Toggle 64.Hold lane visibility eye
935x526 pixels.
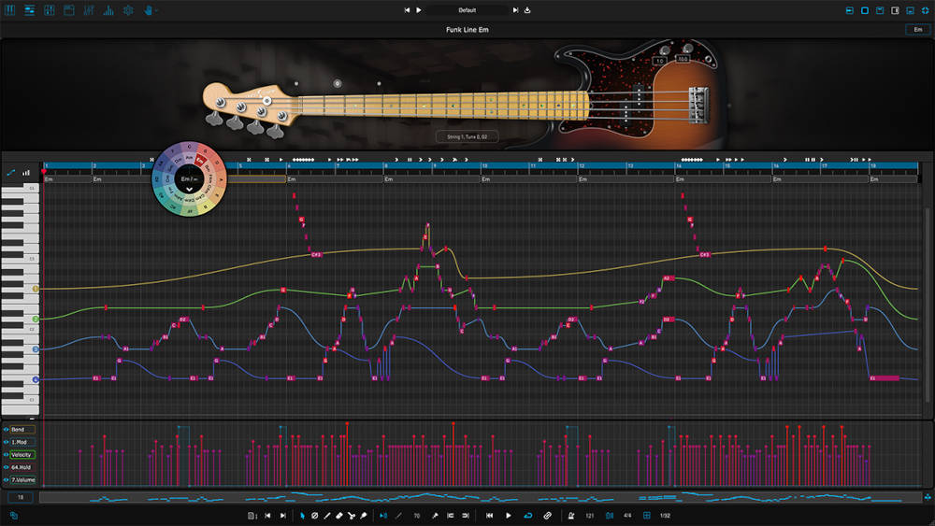click(x=6, y=467)
